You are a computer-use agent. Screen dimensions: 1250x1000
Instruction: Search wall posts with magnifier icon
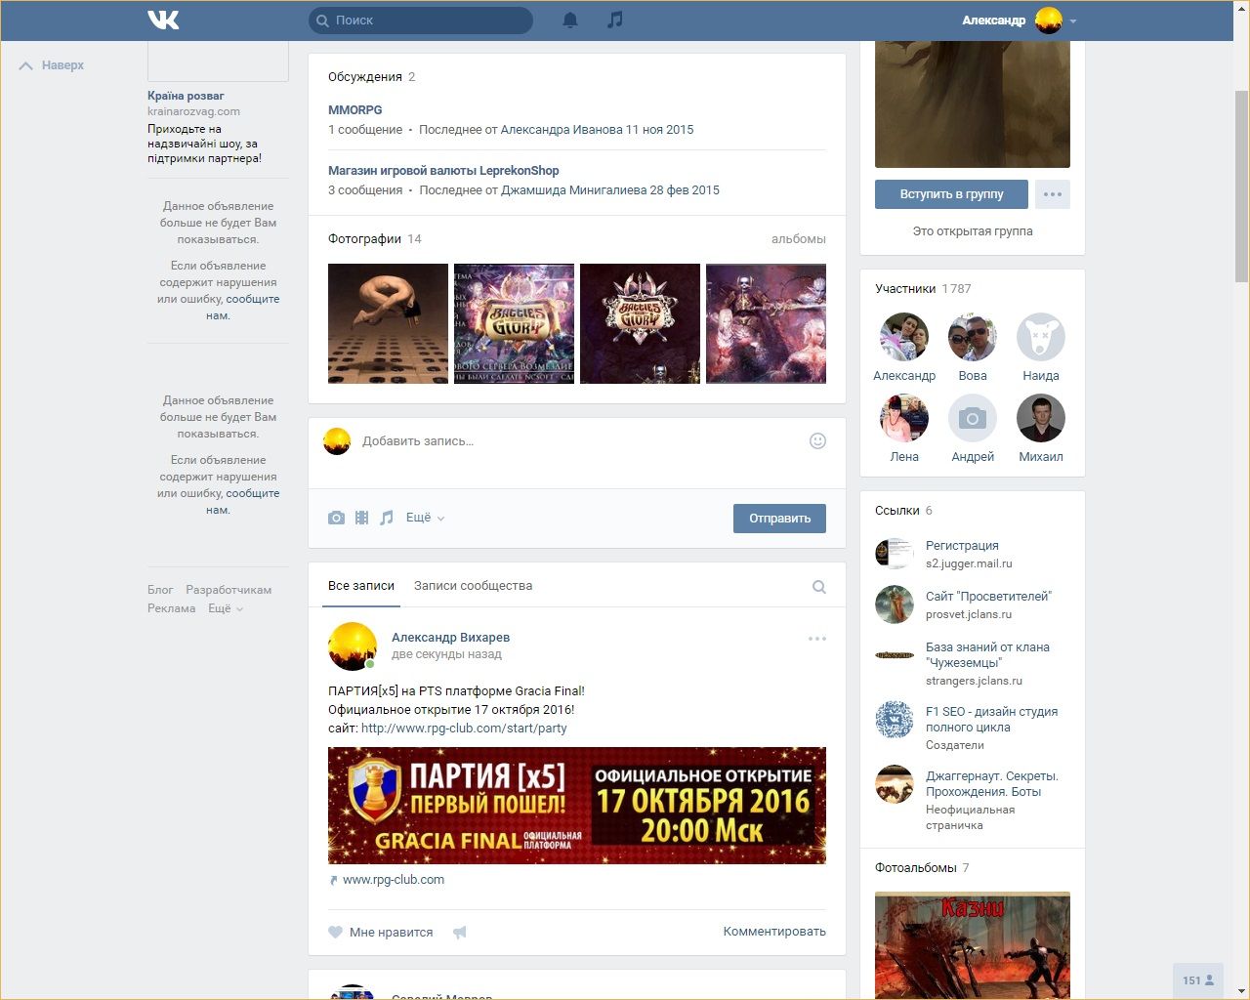click(819, 587)
